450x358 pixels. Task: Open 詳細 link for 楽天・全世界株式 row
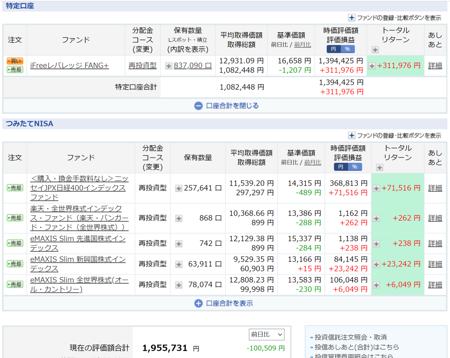[435, 218]
